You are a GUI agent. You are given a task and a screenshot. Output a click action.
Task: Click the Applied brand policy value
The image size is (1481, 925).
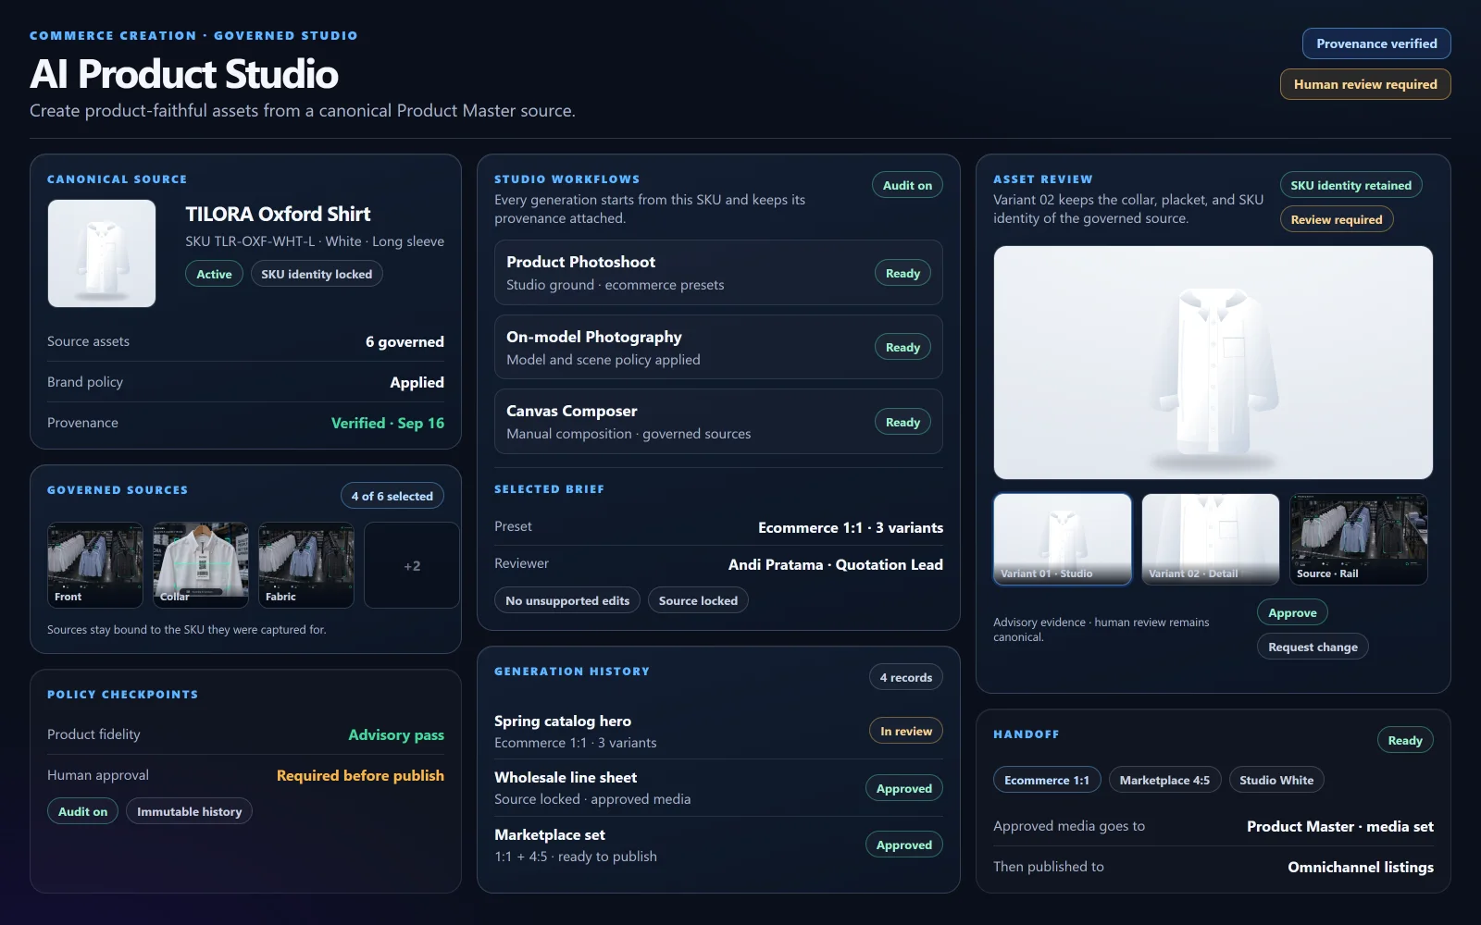coord(417,382)
